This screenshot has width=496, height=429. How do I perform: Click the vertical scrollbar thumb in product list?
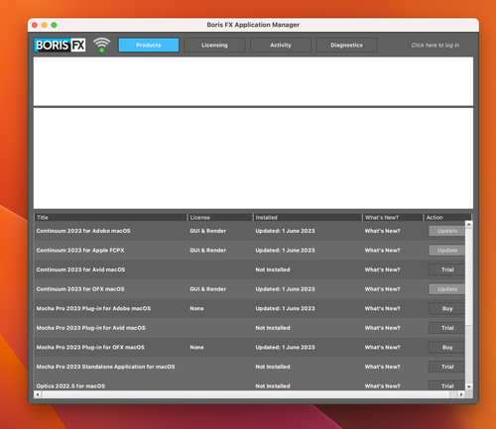[x=468, y=276]
